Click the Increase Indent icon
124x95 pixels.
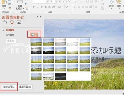(92, 1)
